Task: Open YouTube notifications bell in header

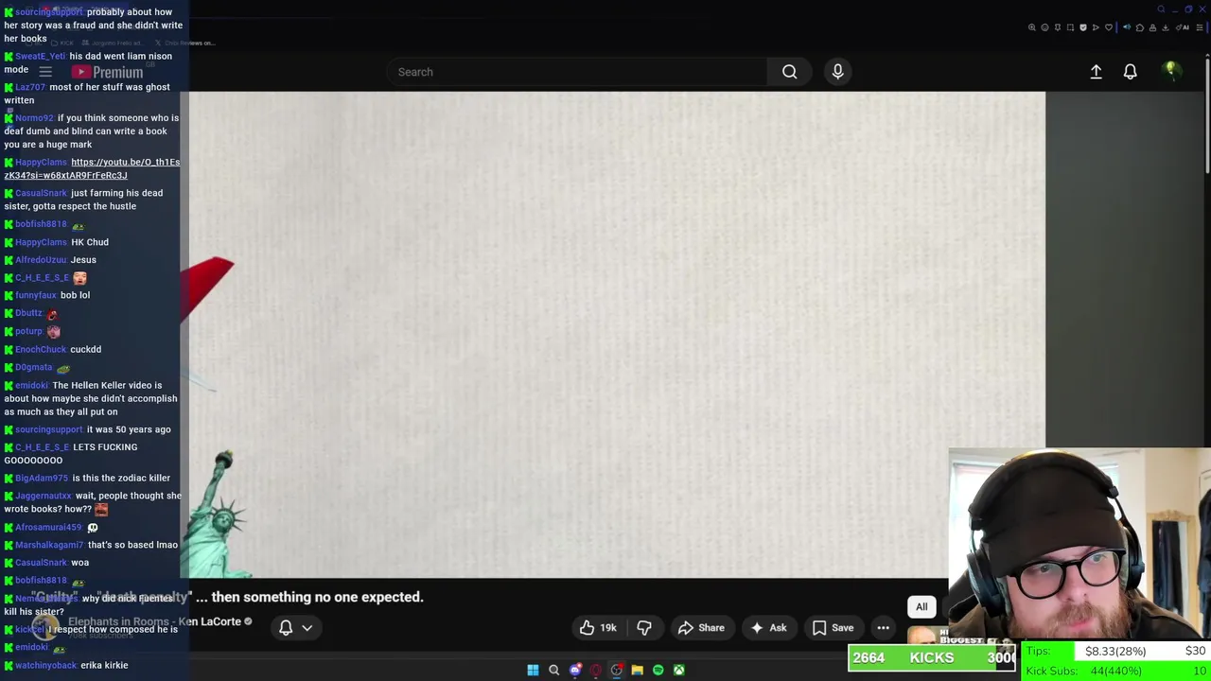Action: (x=1130, y=72)
